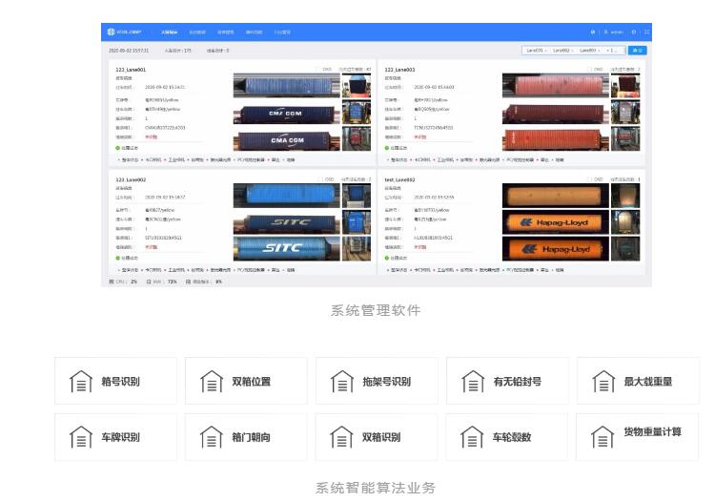Image resolution: width=715 pixels, height=502 pixels.
Task: Click the house icon beside 拖架号识别
Action: click(x=342, y=381)
